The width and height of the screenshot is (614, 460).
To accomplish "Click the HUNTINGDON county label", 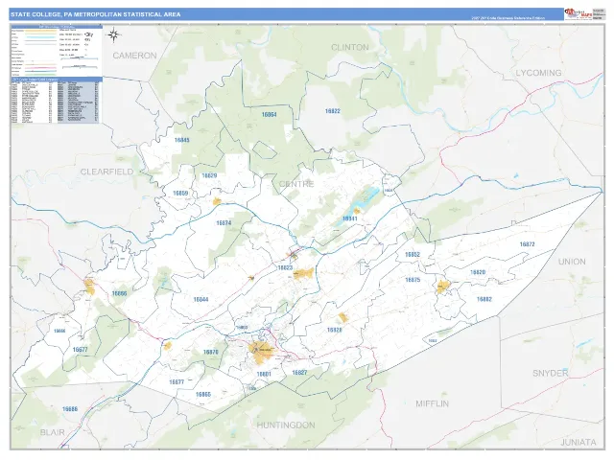I will point(286,425).
